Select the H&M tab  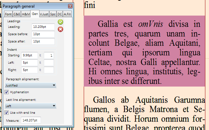click(26, 14)
